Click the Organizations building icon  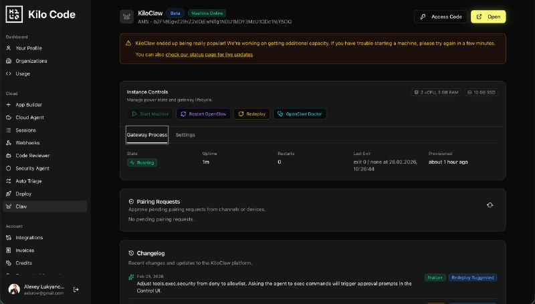(x=9, y=61)
